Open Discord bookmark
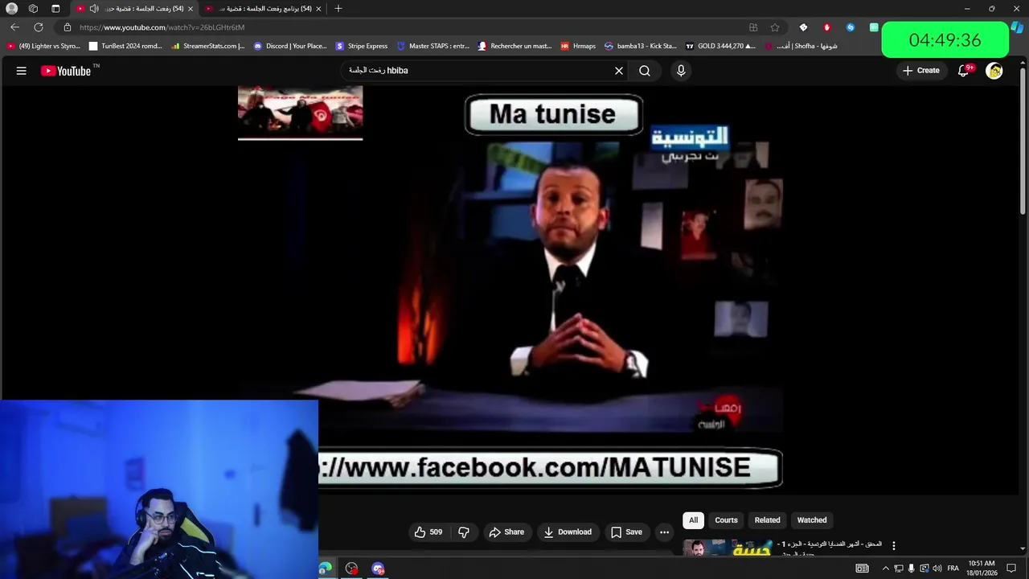The width and height of the screenshot is (1029, 579). coord(290,47)
